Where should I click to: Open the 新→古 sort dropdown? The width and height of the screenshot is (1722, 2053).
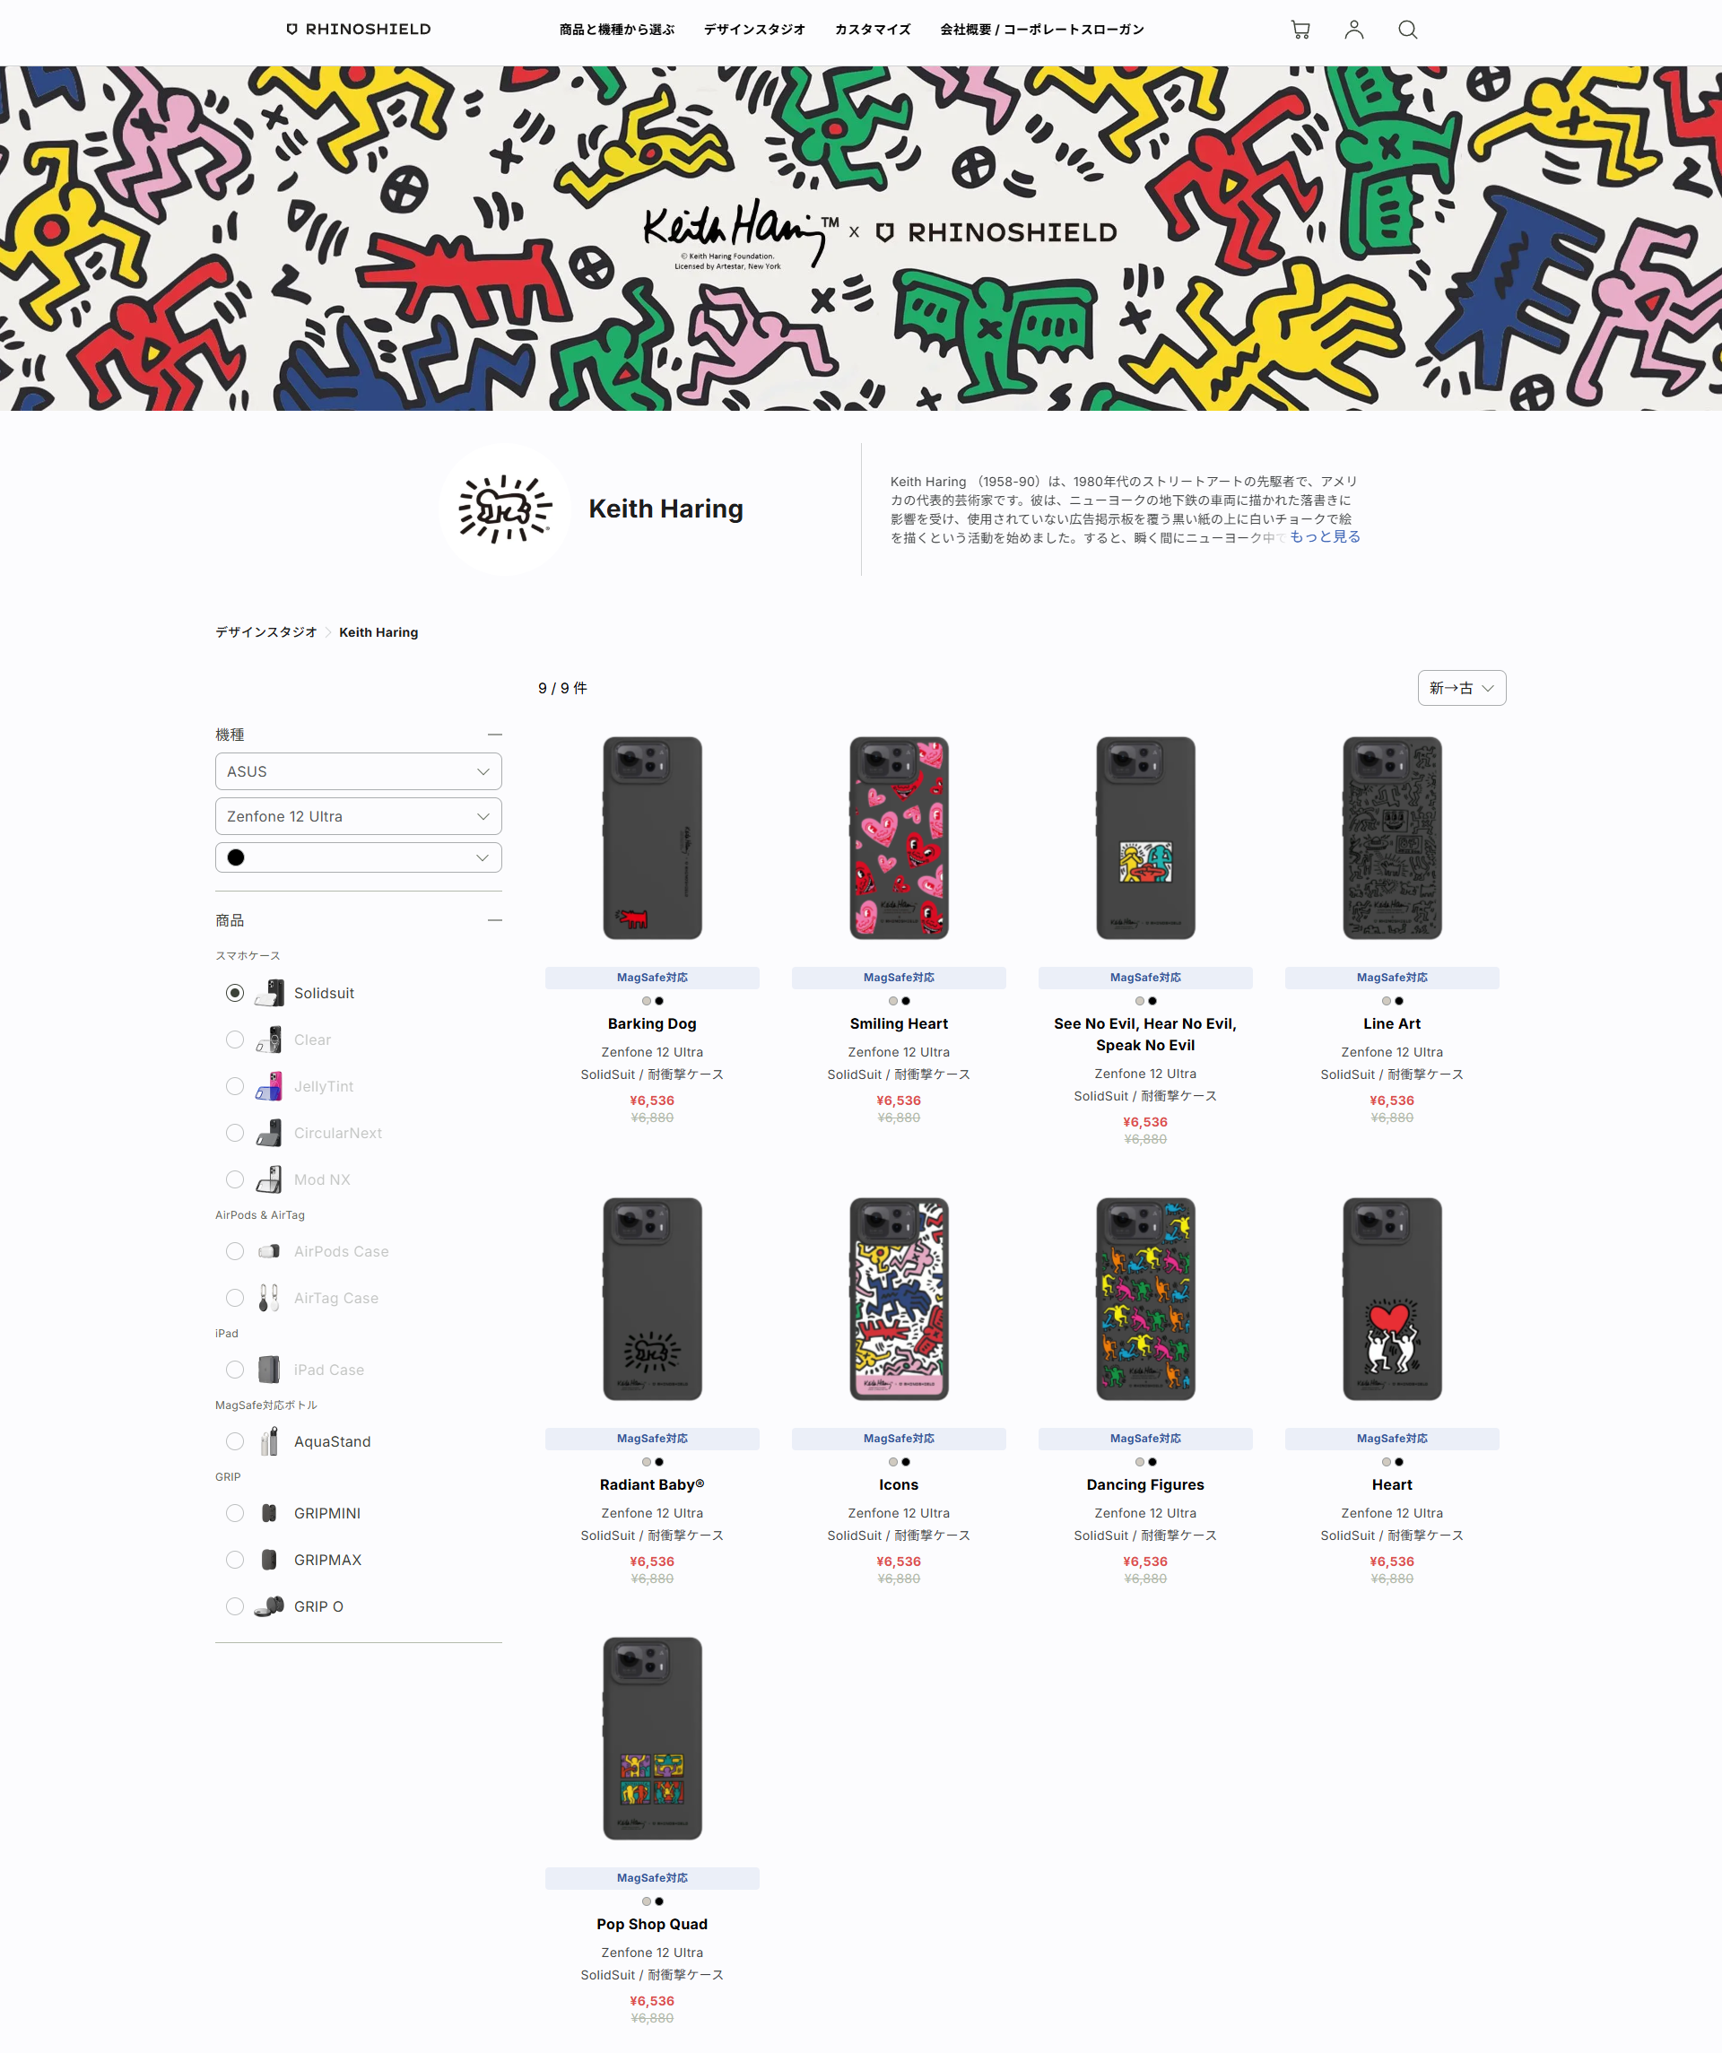[x=1461, y=687]
